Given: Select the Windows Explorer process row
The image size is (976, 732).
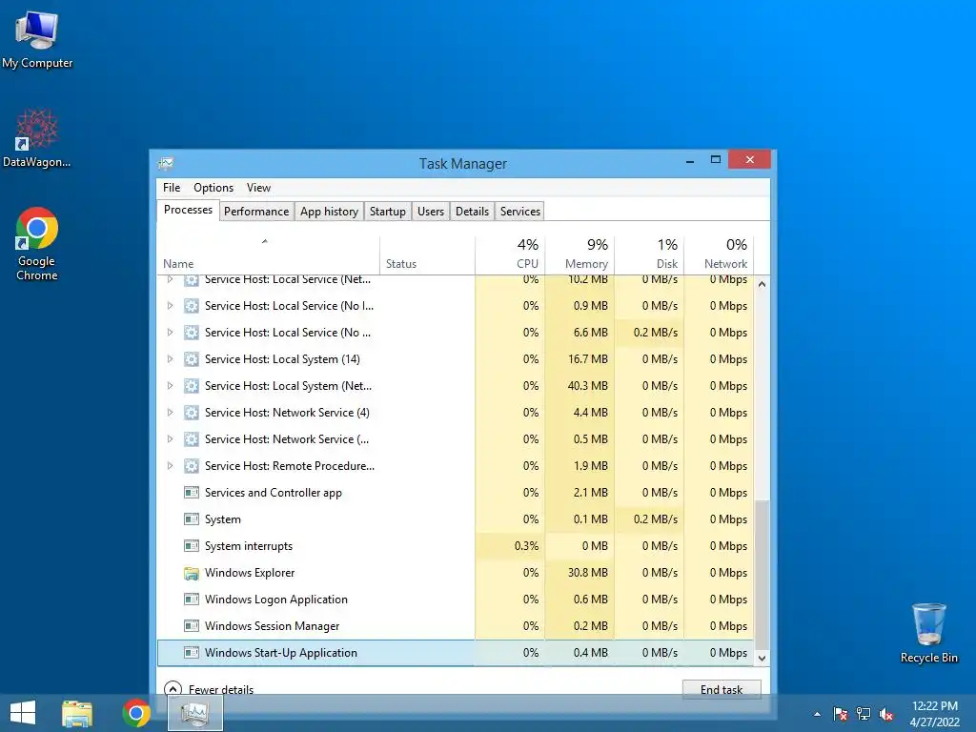Looking at the screenshot, I should [456, 573].
